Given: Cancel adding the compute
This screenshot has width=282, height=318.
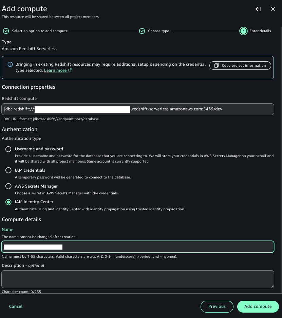Looking at the screenshot, I should (x=16, y=306).
